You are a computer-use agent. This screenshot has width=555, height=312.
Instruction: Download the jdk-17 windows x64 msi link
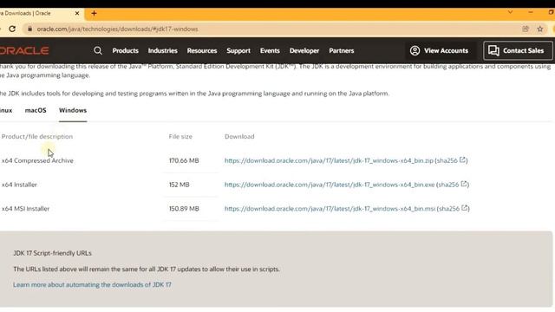coord(330,209)
